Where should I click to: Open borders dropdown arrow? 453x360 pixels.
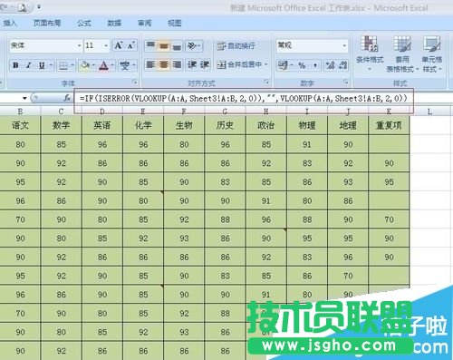click(72, 65)
